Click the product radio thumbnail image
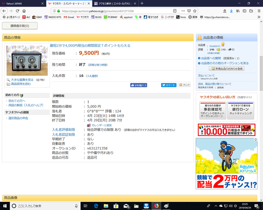This screenshot has width=263, height=210. 24,61
